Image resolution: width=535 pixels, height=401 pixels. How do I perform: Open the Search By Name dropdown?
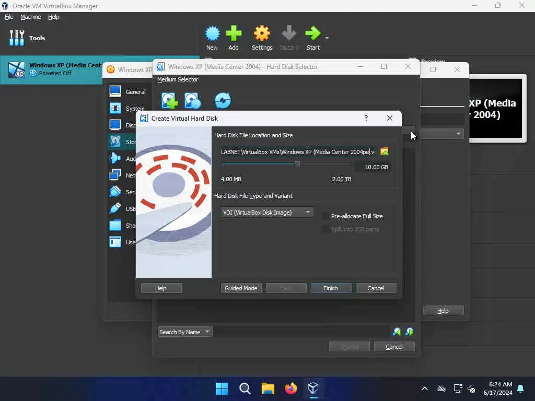185,332
